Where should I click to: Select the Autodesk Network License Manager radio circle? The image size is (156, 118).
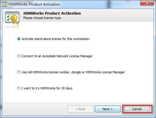[19, 56]
